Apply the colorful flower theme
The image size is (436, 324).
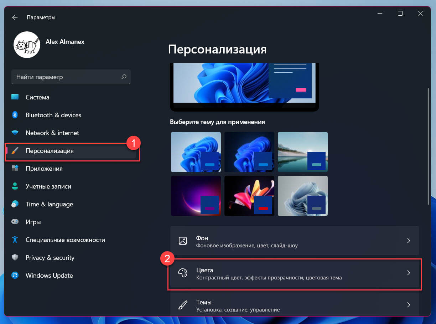pos(249,196)
